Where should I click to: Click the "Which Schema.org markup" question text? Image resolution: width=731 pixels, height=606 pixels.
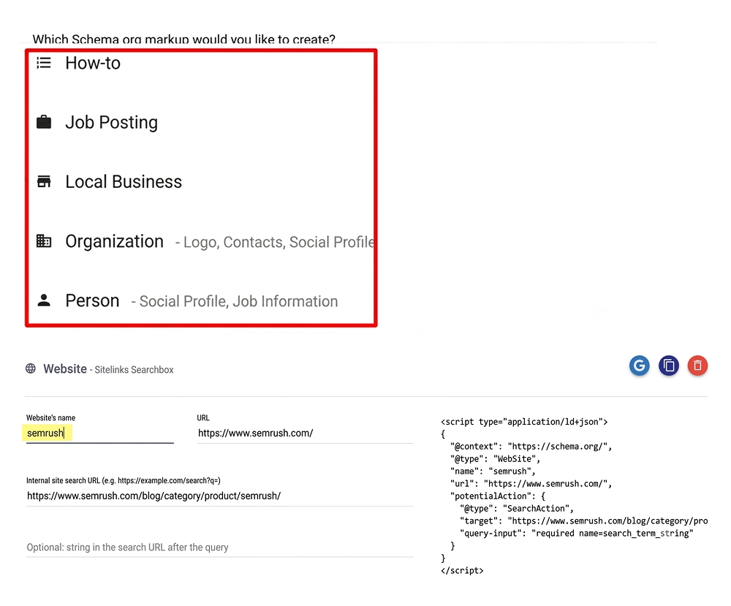pyautogui.click(x=183, y=39)
